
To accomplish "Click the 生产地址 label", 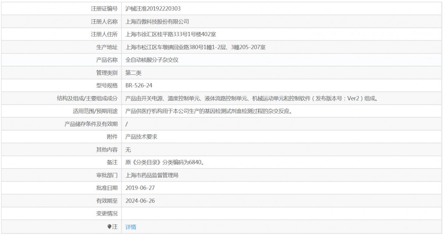I will click(107, 47).
